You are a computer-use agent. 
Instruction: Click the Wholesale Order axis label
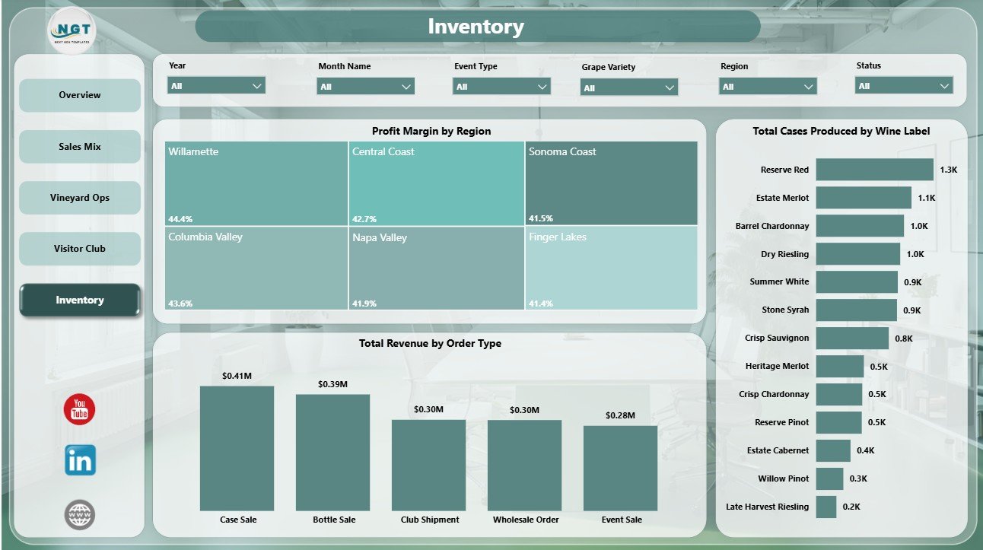(526, 520)
